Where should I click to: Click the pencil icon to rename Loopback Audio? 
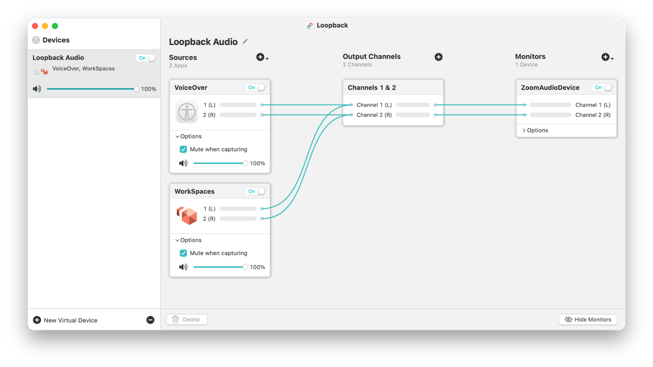pos(245,42)
